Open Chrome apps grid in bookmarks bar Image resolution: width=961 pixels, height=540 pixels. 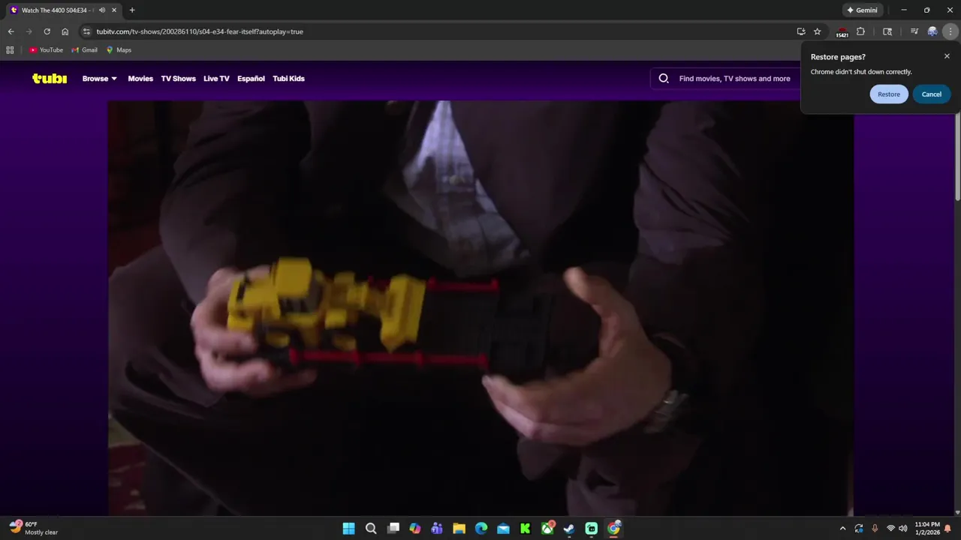[10, 50]
